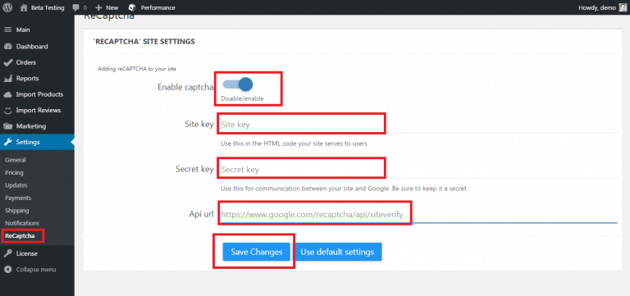Screen dimensions: 630x296
Task: Click Performance in the admin bar
Action: (157, 7)
